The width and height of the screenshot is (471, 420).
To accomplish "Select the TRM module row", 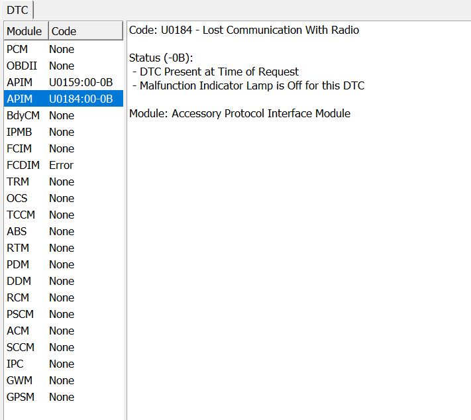I will [64, 182].
